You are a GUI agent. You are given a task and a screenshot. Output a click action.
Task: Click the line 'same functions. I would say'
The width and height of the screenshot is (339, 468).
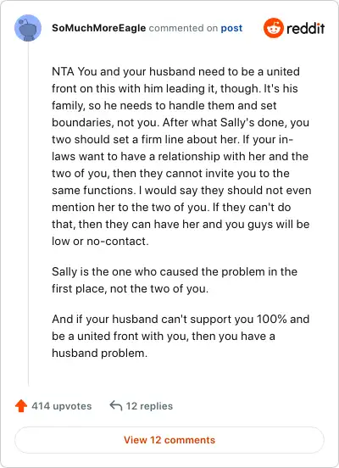pyautogui.click(x=181, y=191)
